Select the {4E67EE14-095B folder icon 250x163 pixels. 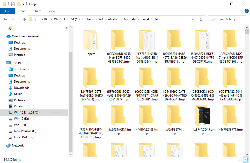147,40
